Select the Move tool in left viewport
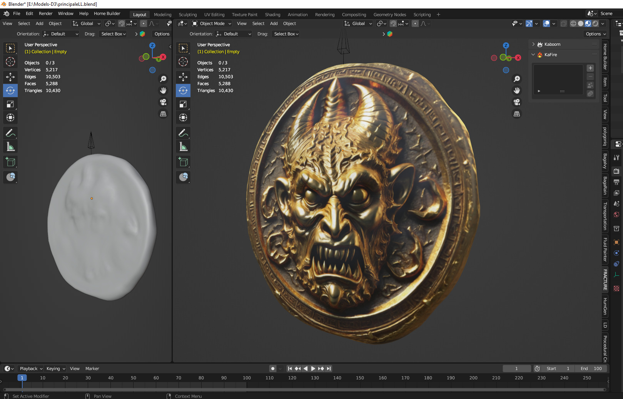This screenshot has height=399, width=623. [x=10, y=77]
